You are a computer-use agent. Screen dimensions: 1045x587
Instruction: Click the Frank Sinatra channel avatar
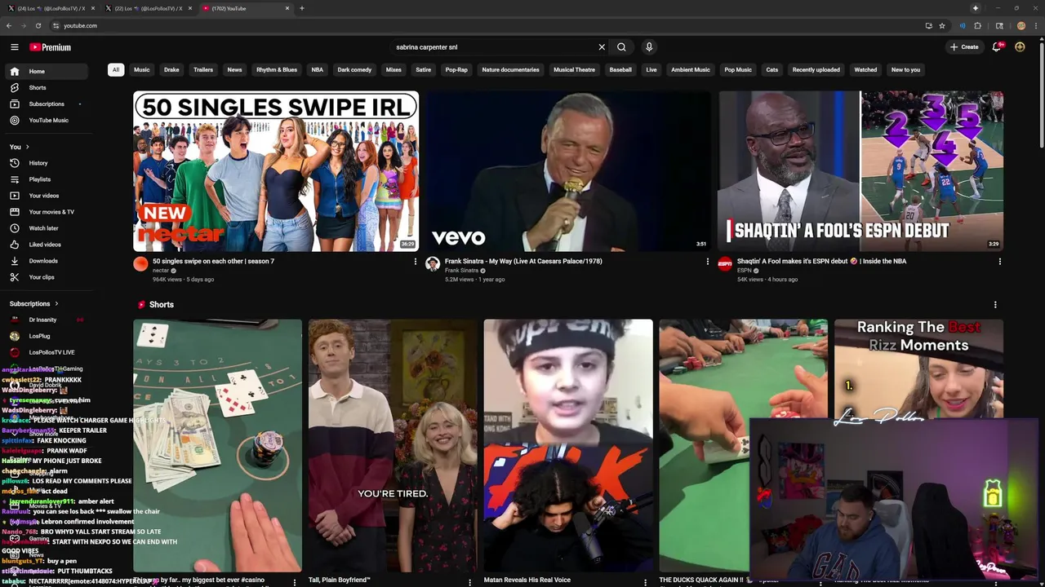pos(433,263)
